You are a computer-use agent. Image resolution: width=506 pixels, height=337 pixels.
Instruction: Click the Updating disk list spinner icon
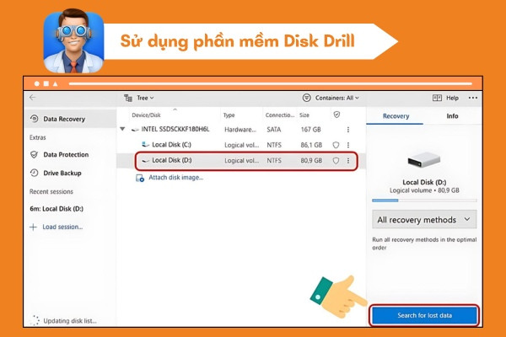[x=35, y=320]
